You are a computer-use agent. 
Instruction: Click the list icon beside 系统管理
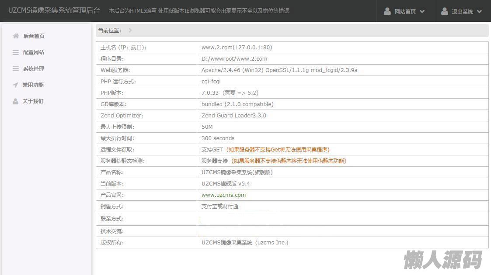(x=16, y=69)
